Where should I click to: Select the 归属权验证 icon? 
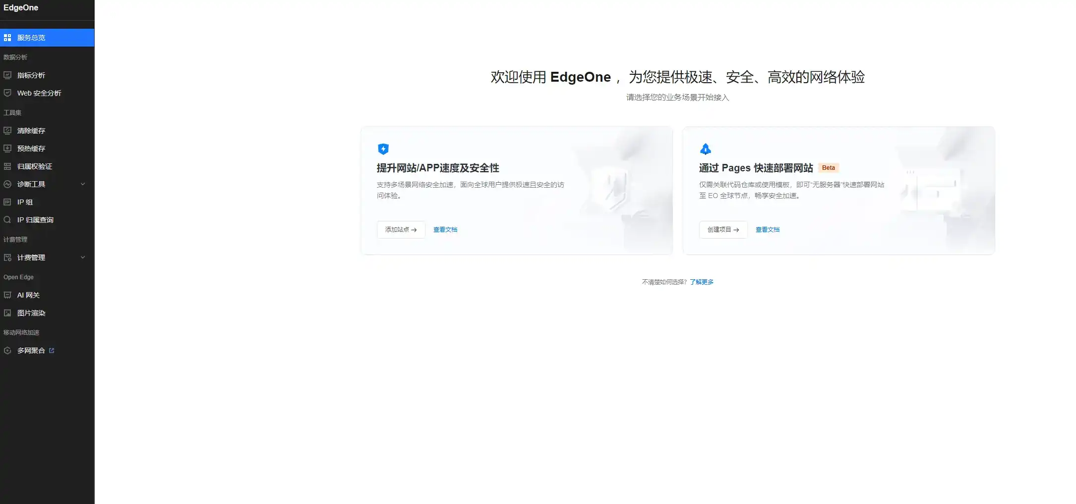[7, 166]
